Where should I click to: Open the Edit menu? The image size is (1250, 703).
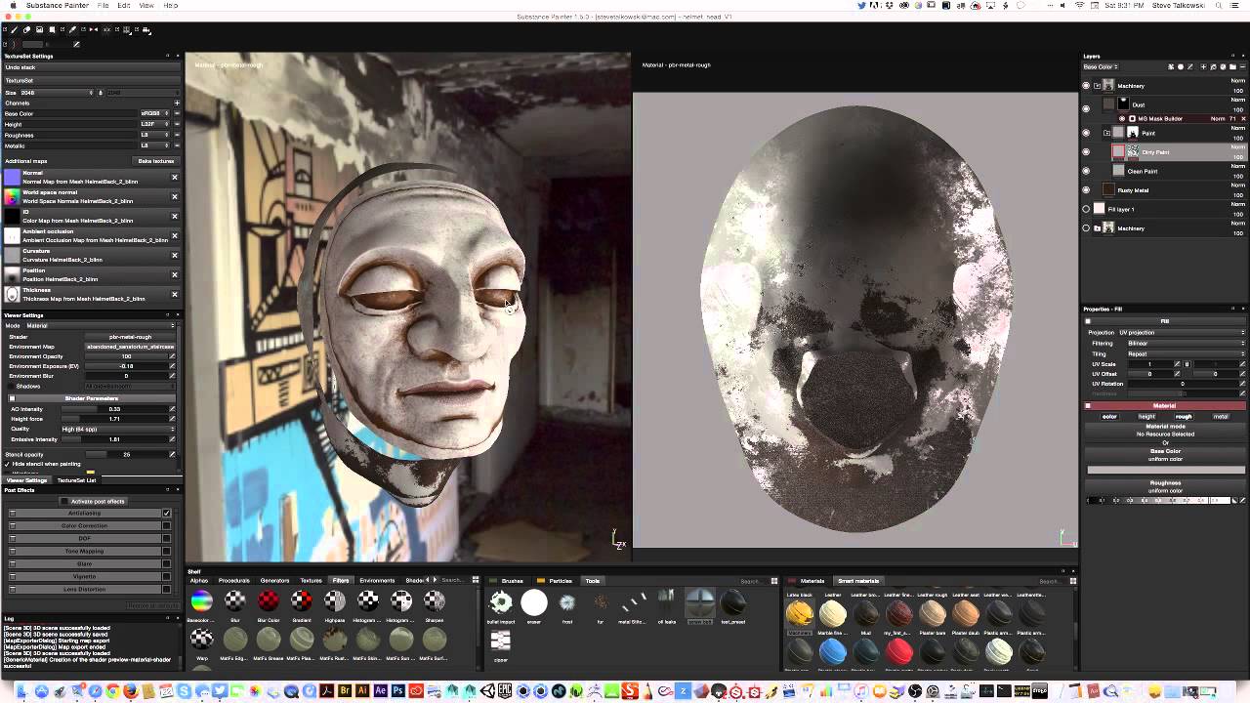coord(124,6)
